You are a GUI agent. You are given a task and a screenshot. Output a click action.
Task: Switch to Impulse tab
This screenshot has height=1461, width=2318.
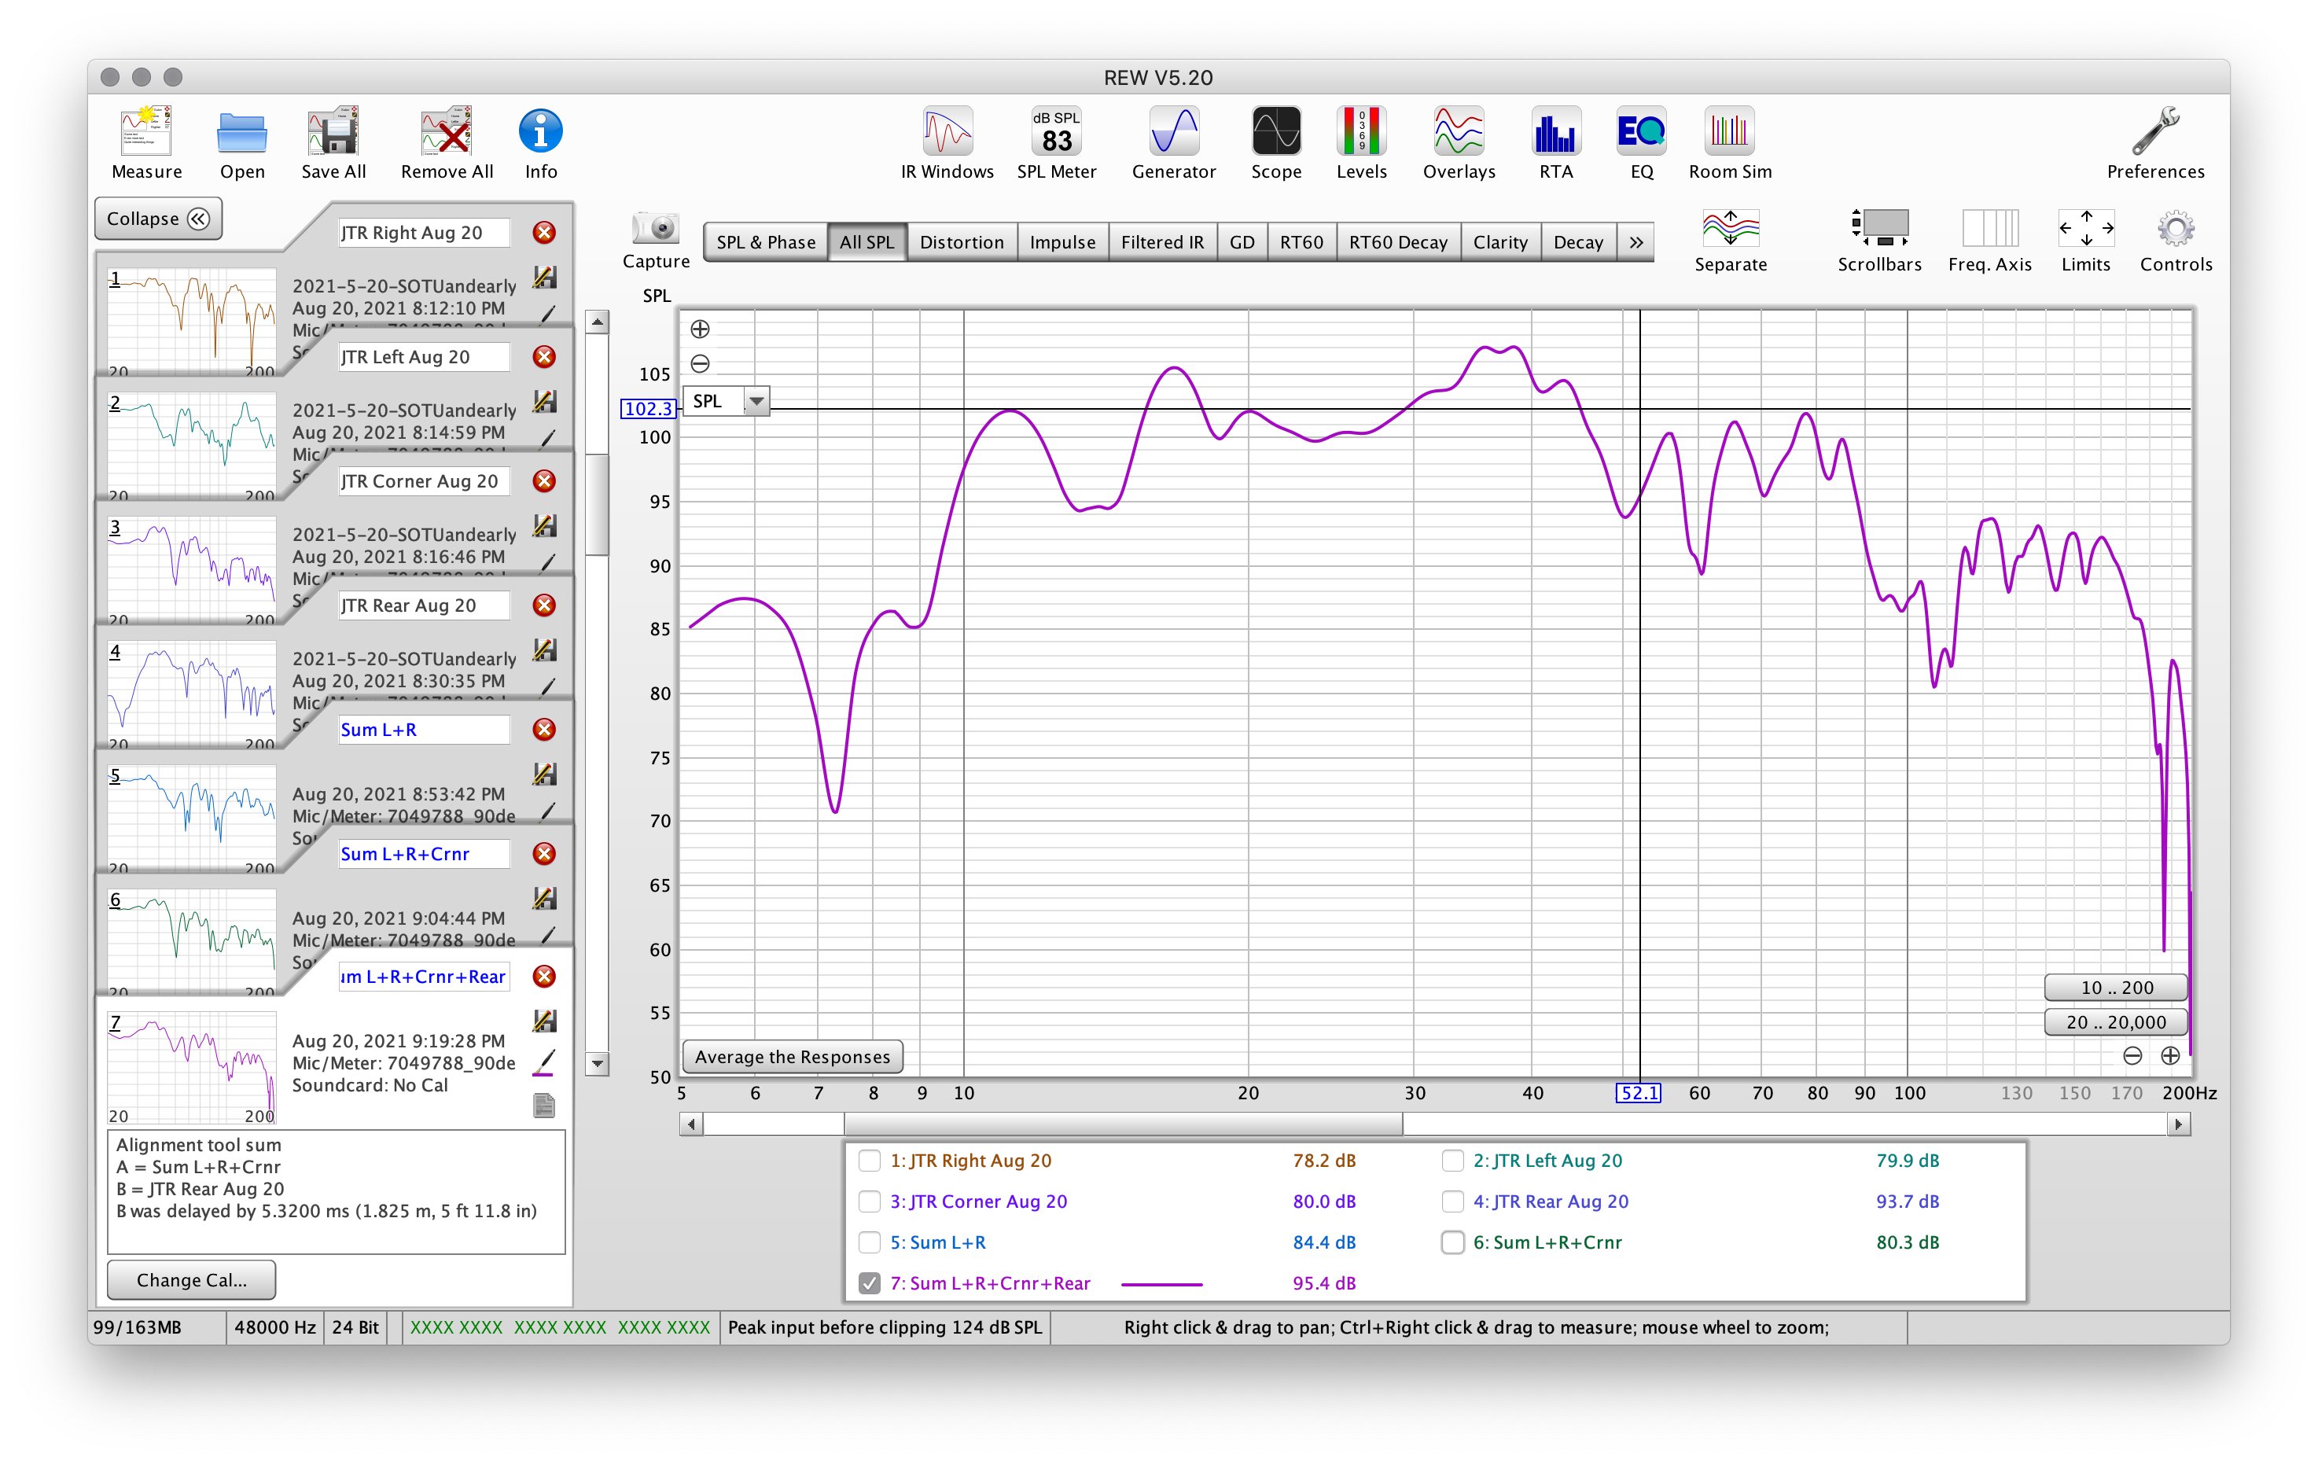(1061, 242)
